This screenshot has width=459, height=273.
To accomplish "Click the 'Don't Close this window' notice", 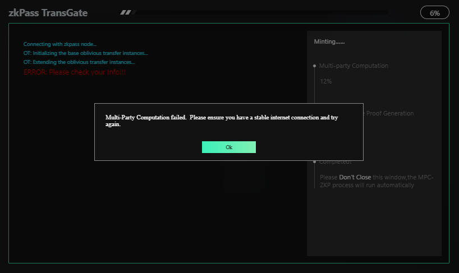I will [x=377, y=181].
